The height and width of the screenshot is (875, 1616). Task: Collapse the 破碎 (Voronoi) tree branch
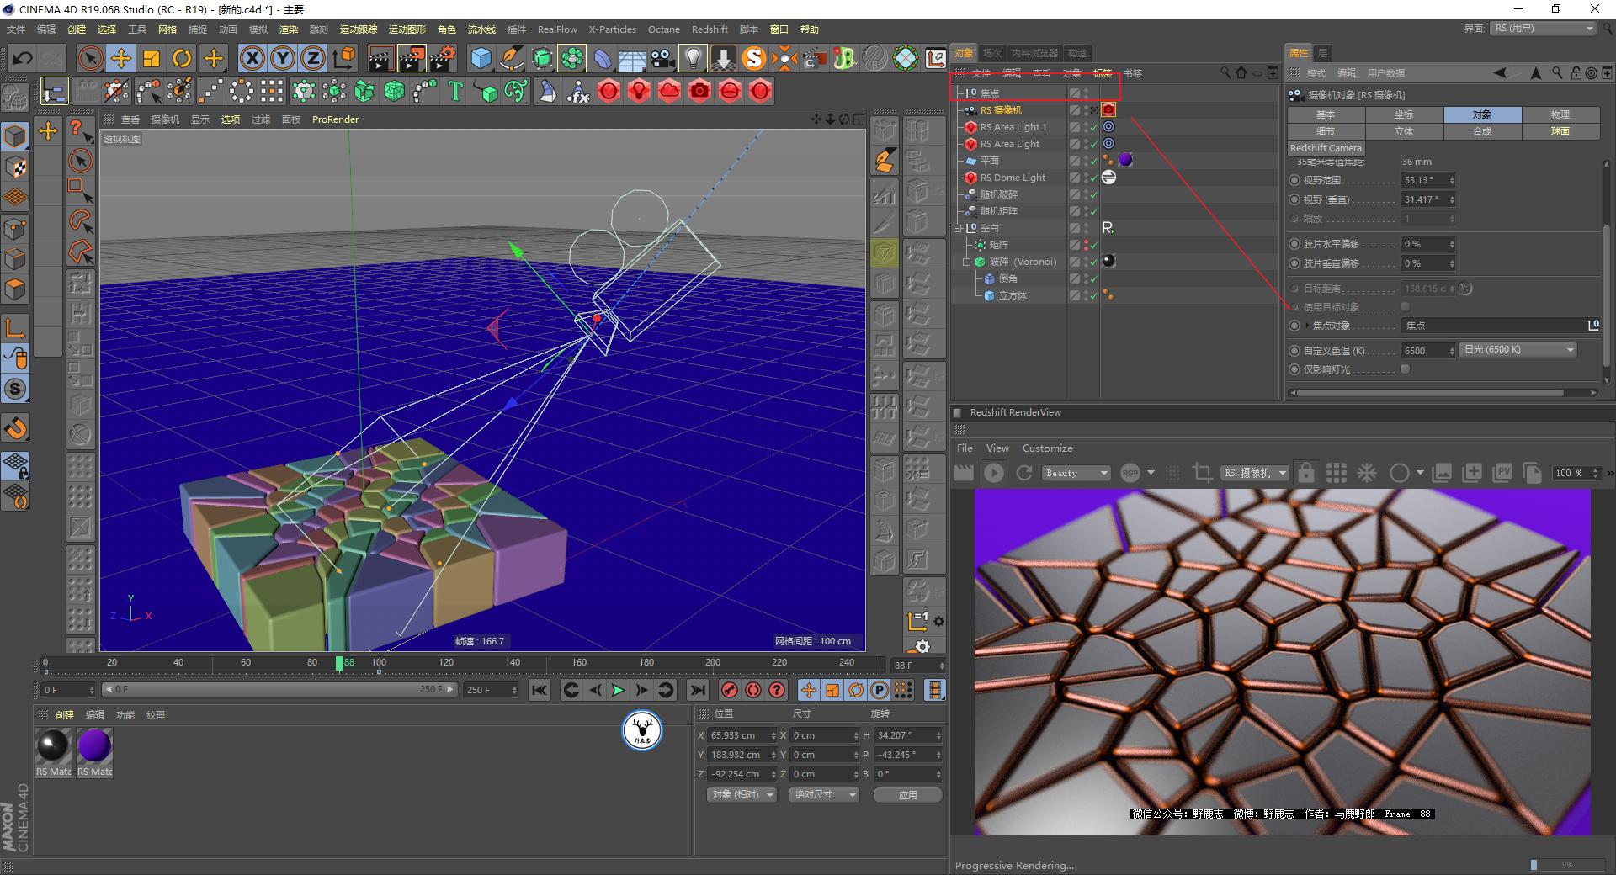coord(966,262)
